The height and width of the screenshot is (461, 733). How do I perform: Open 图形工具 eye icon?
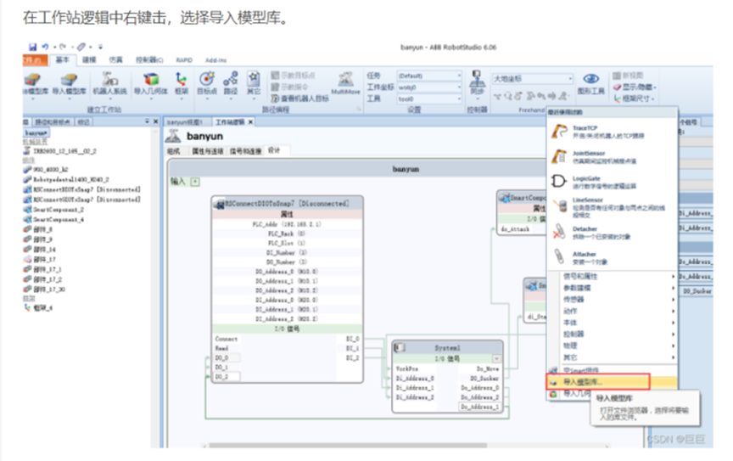[590, 79]
